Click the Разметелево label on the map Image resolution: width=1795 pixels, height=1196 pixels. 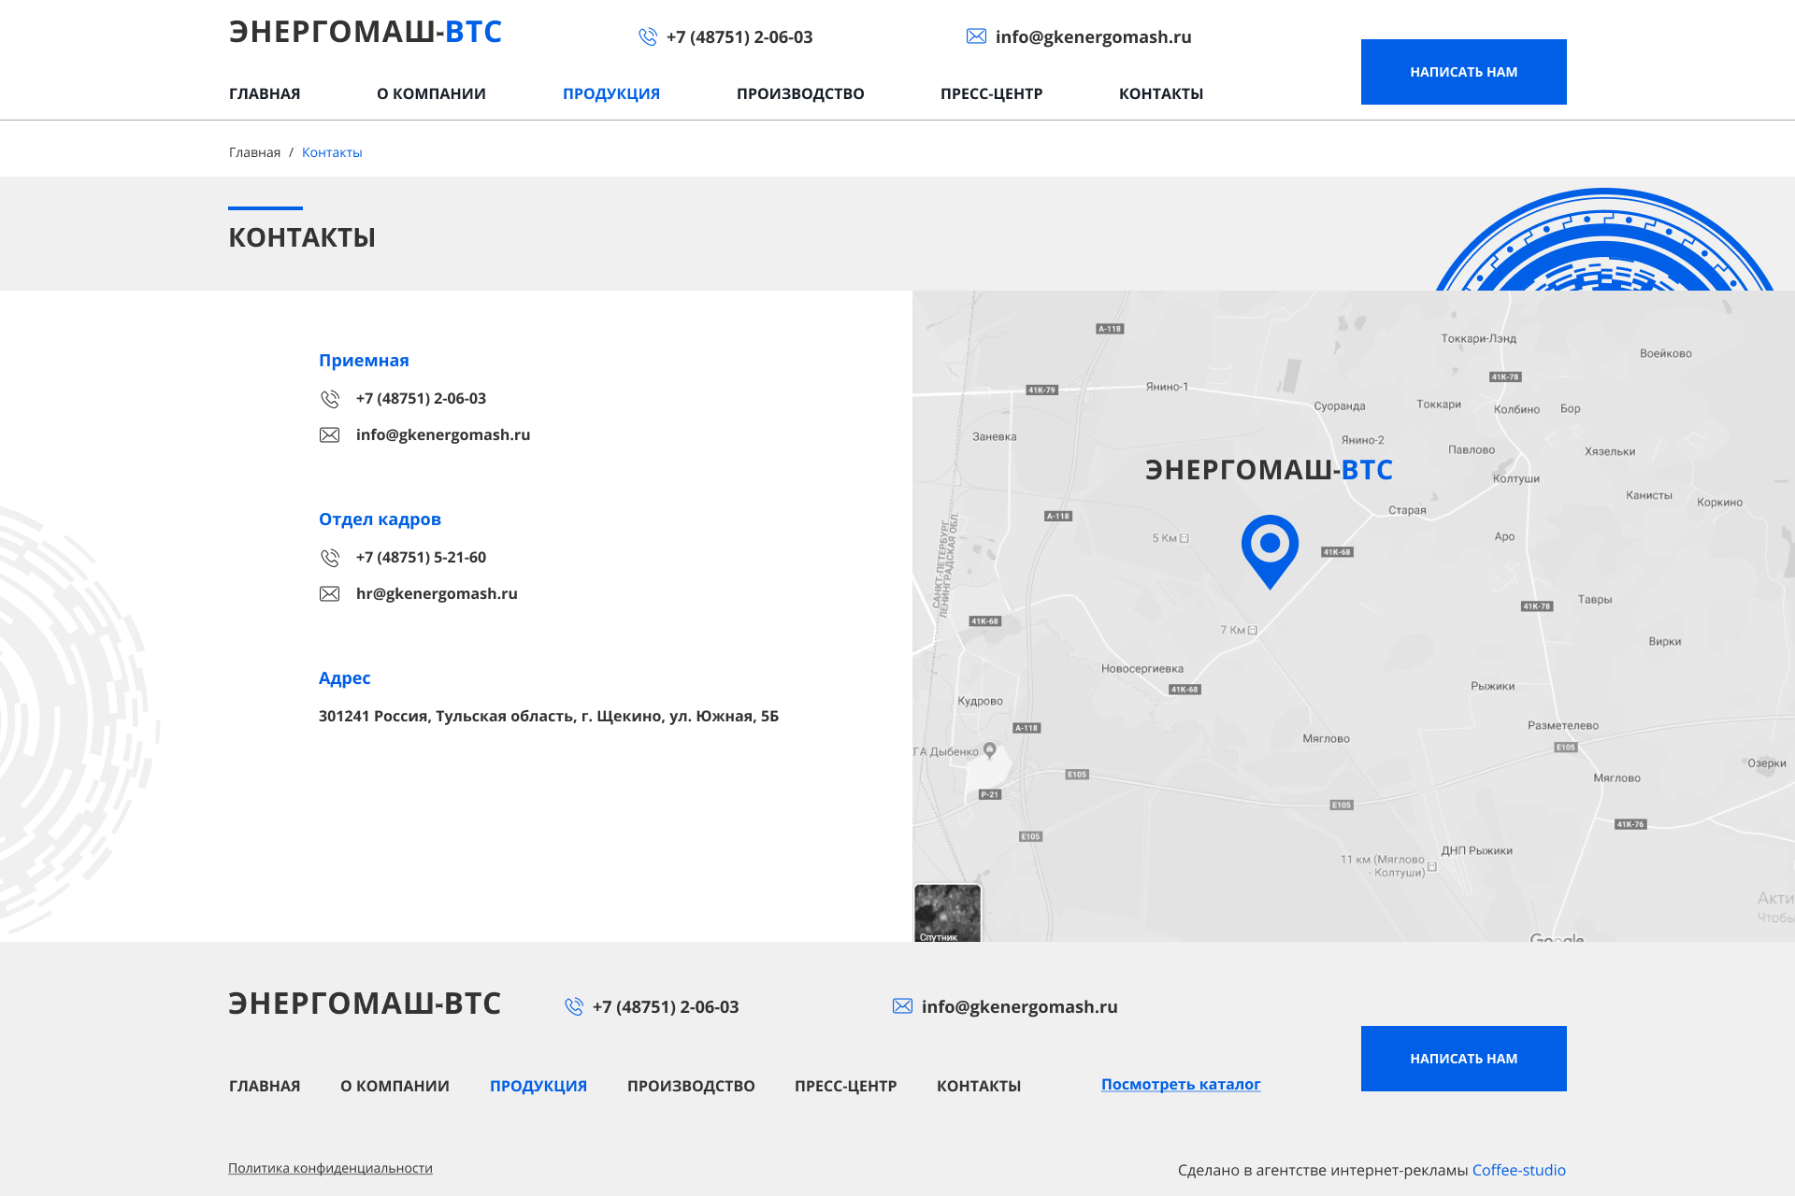point(1563,725)
